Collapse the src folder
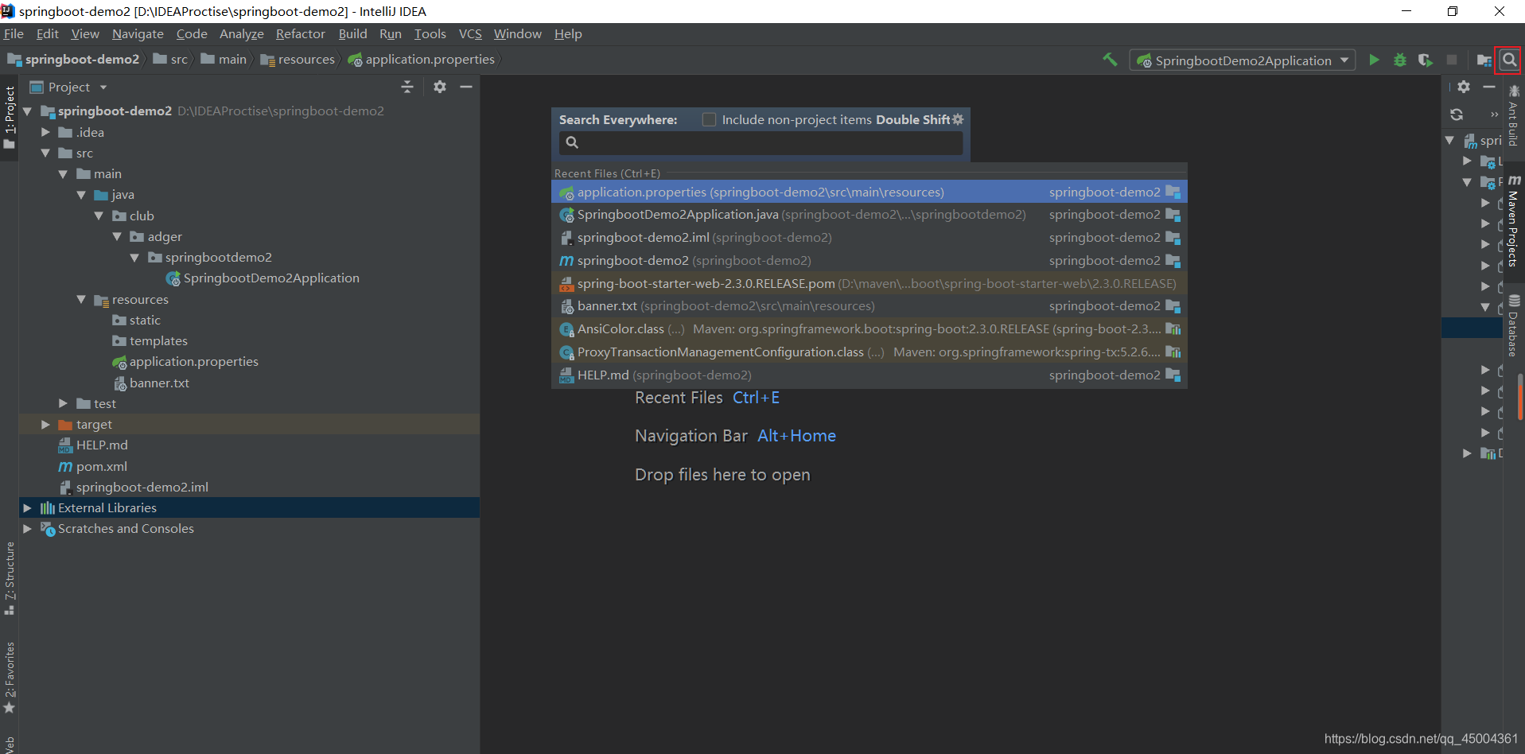This screenshot has height=754, width=1525. [x=45, y=153]
